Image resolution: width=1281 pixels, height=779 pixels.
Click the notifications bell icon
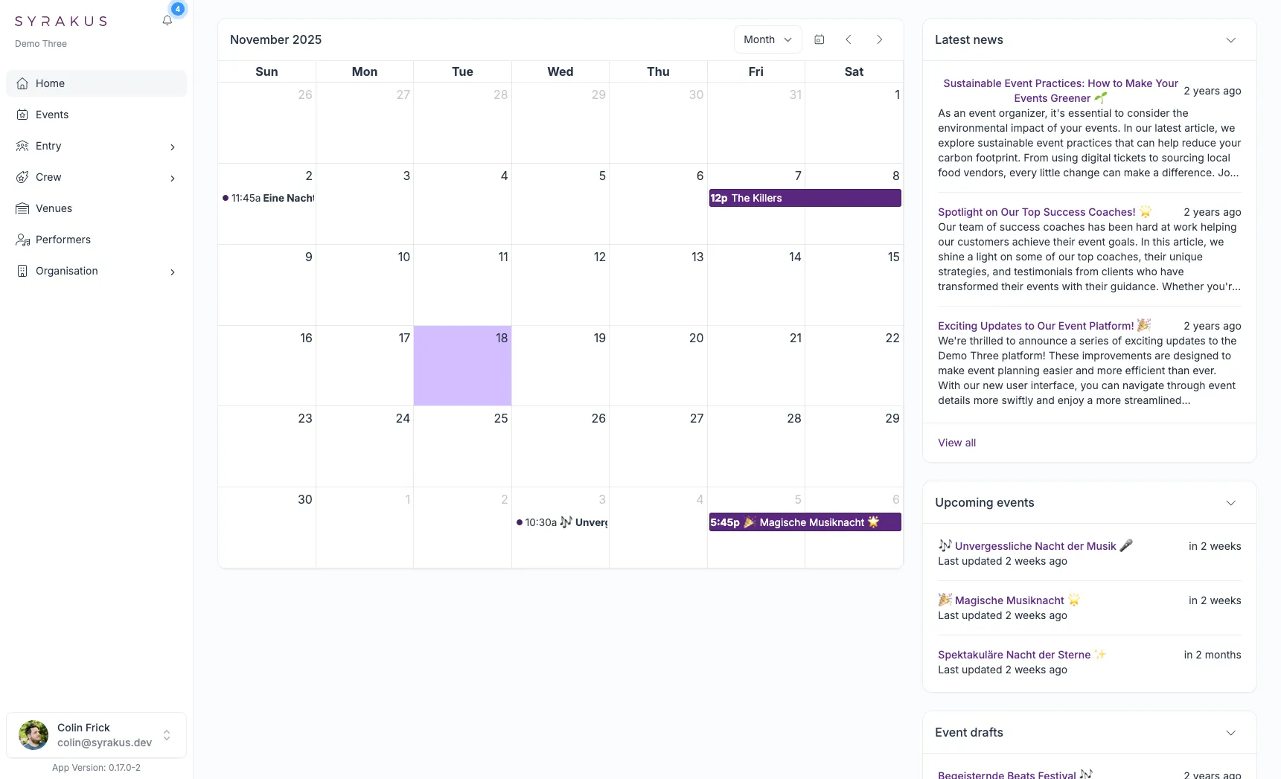click(167, 21)
